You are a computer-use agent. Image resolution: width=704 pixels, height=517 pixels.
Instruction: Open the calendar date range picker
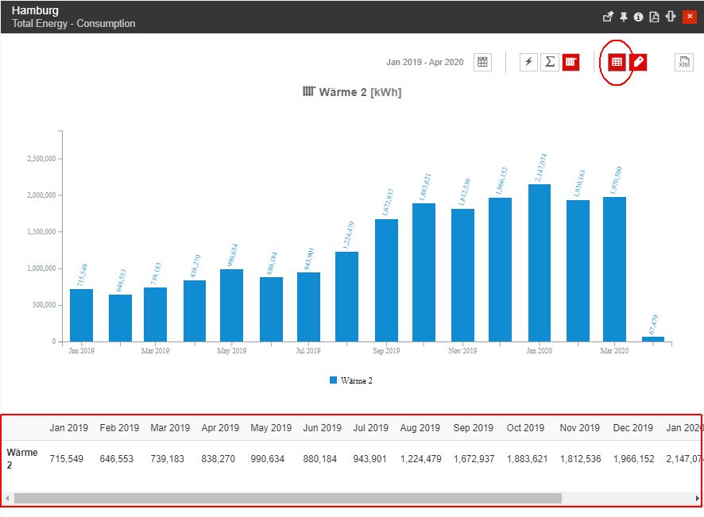[x=482, y=62]
